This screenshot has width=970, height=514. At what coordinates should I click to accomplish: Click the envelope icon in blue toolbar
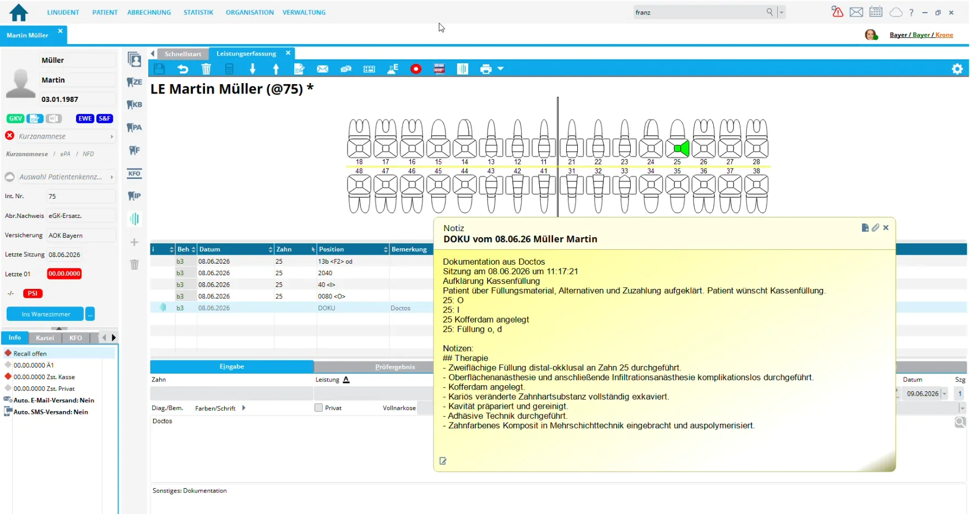323,69
